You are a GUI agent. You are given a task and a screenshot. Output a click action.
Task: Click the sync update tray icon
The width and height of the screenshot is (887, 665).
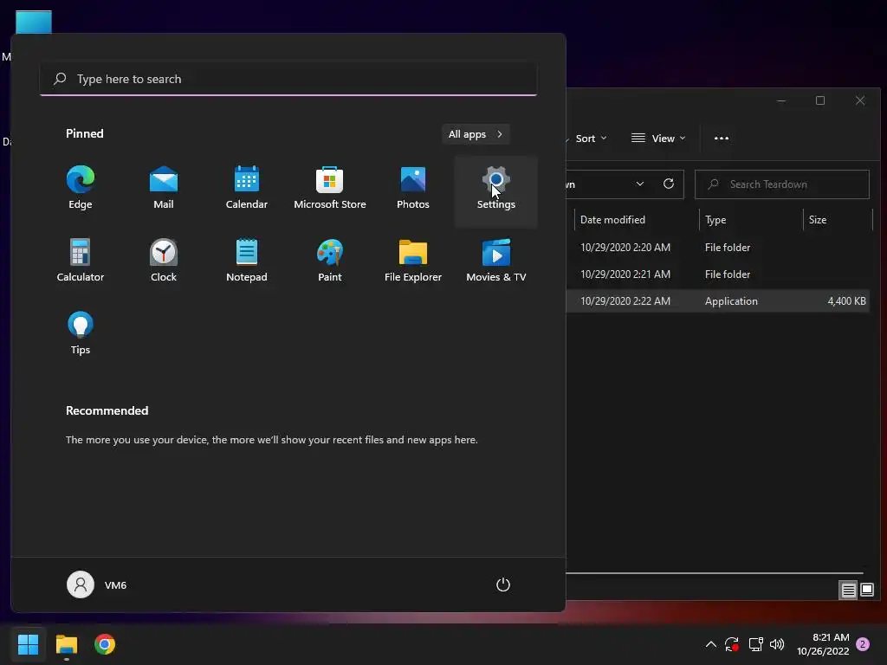732,644
